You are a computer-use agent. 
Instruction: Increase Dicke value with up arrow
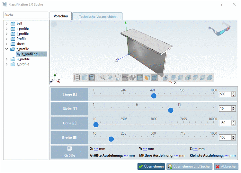pyautogui.click(x=233, y=107)
